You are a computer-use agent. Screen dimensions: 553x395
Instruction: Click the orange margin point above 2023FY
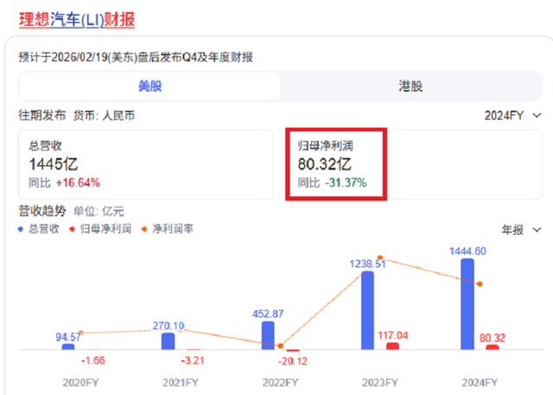379,258
